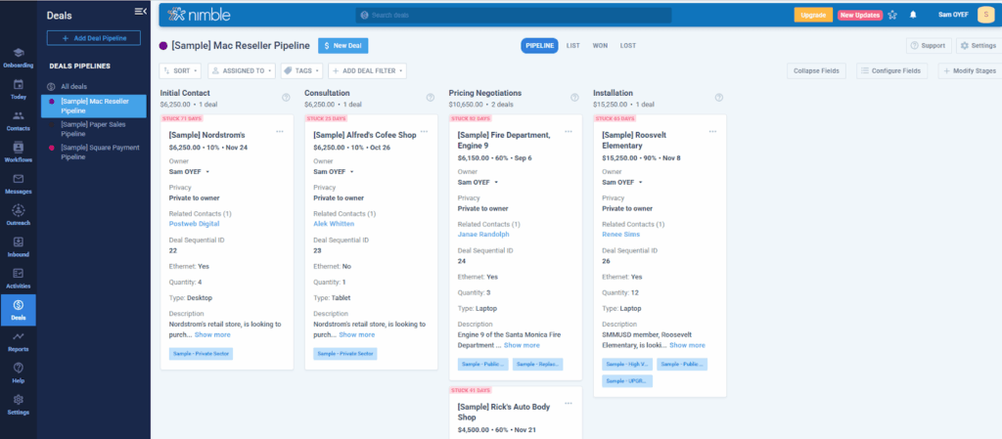Open the Sort dropdown

point(180,70)
